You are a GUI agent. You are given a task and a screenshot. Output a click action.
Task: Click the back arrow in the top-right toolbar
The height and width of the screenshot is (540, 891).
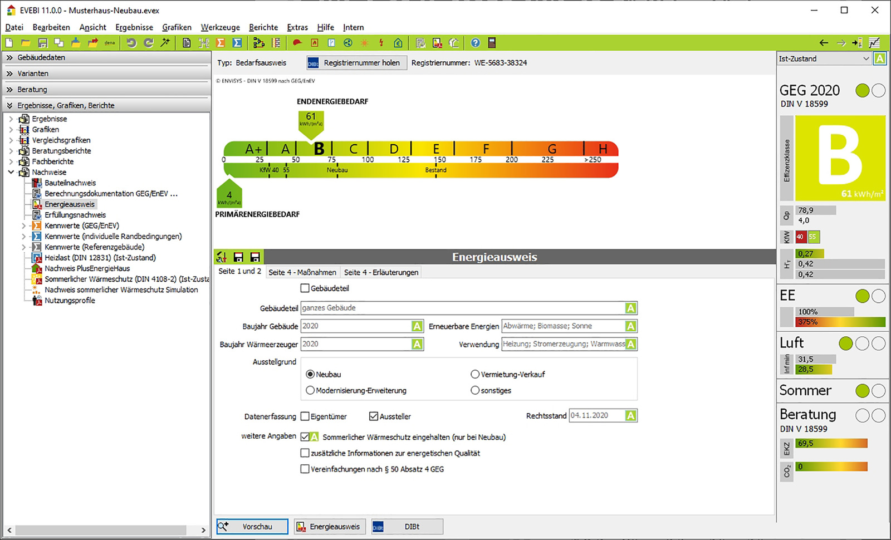[x=824, y=43]
